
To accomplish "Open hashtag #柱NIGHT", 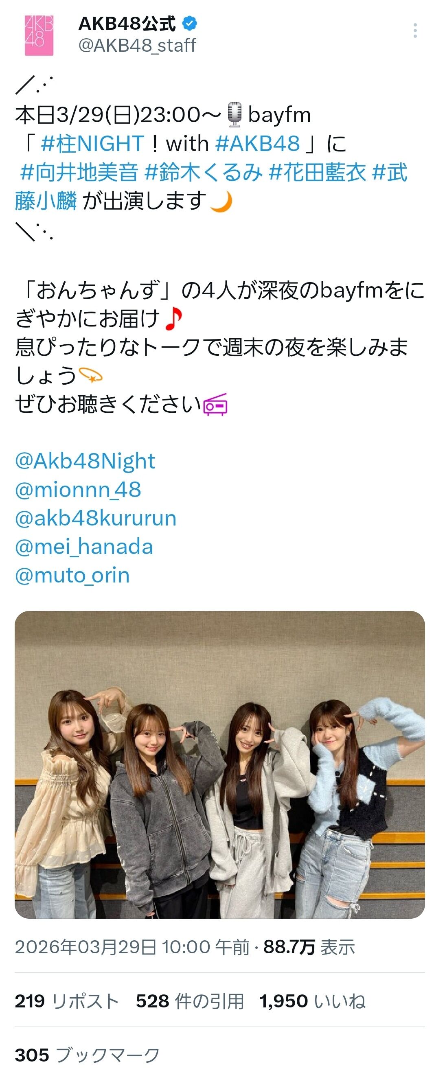I will (x=93, y=144).
